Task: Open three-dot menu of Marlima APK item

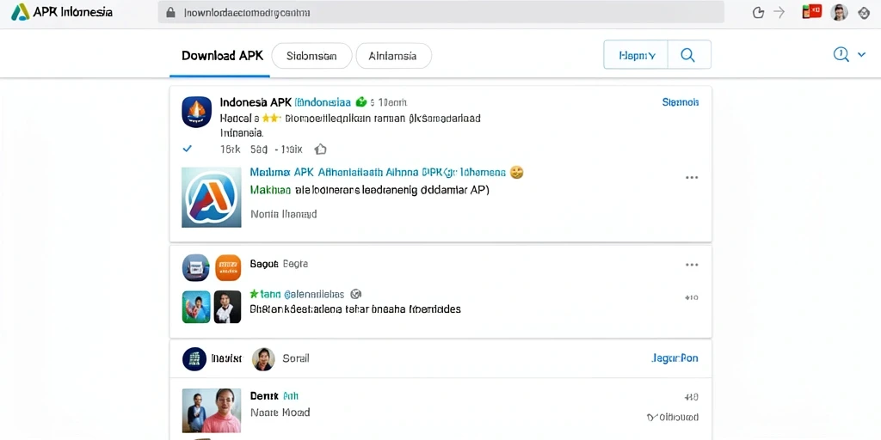Action: point(692,177)
